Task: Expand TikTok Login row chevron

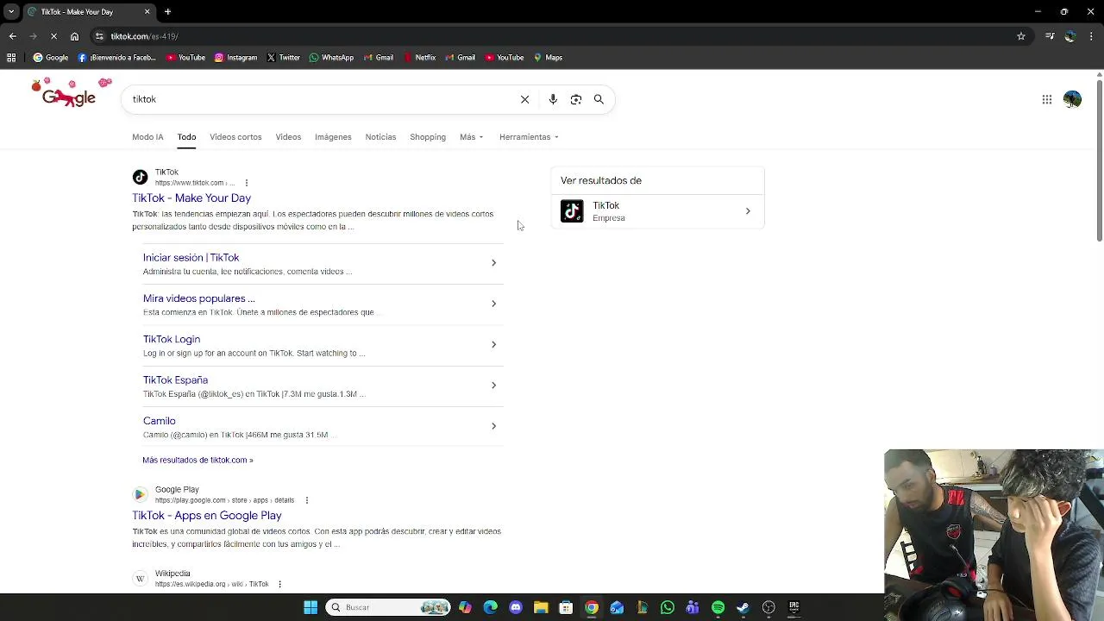Action: coord(493,344)
